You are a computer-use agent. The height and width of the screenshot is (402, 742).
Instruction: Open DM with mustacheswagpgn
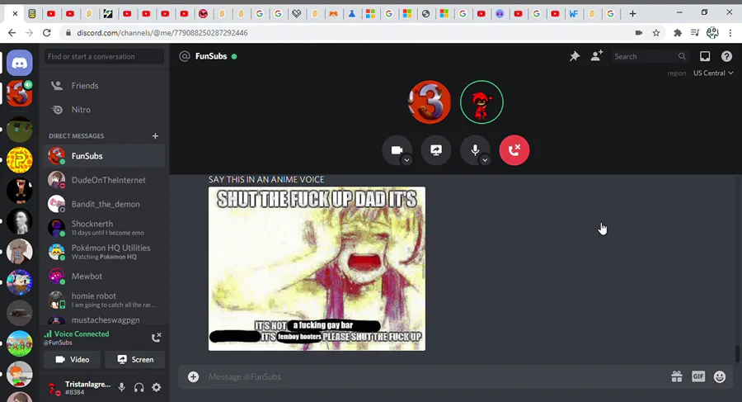[x=104, y=320]
